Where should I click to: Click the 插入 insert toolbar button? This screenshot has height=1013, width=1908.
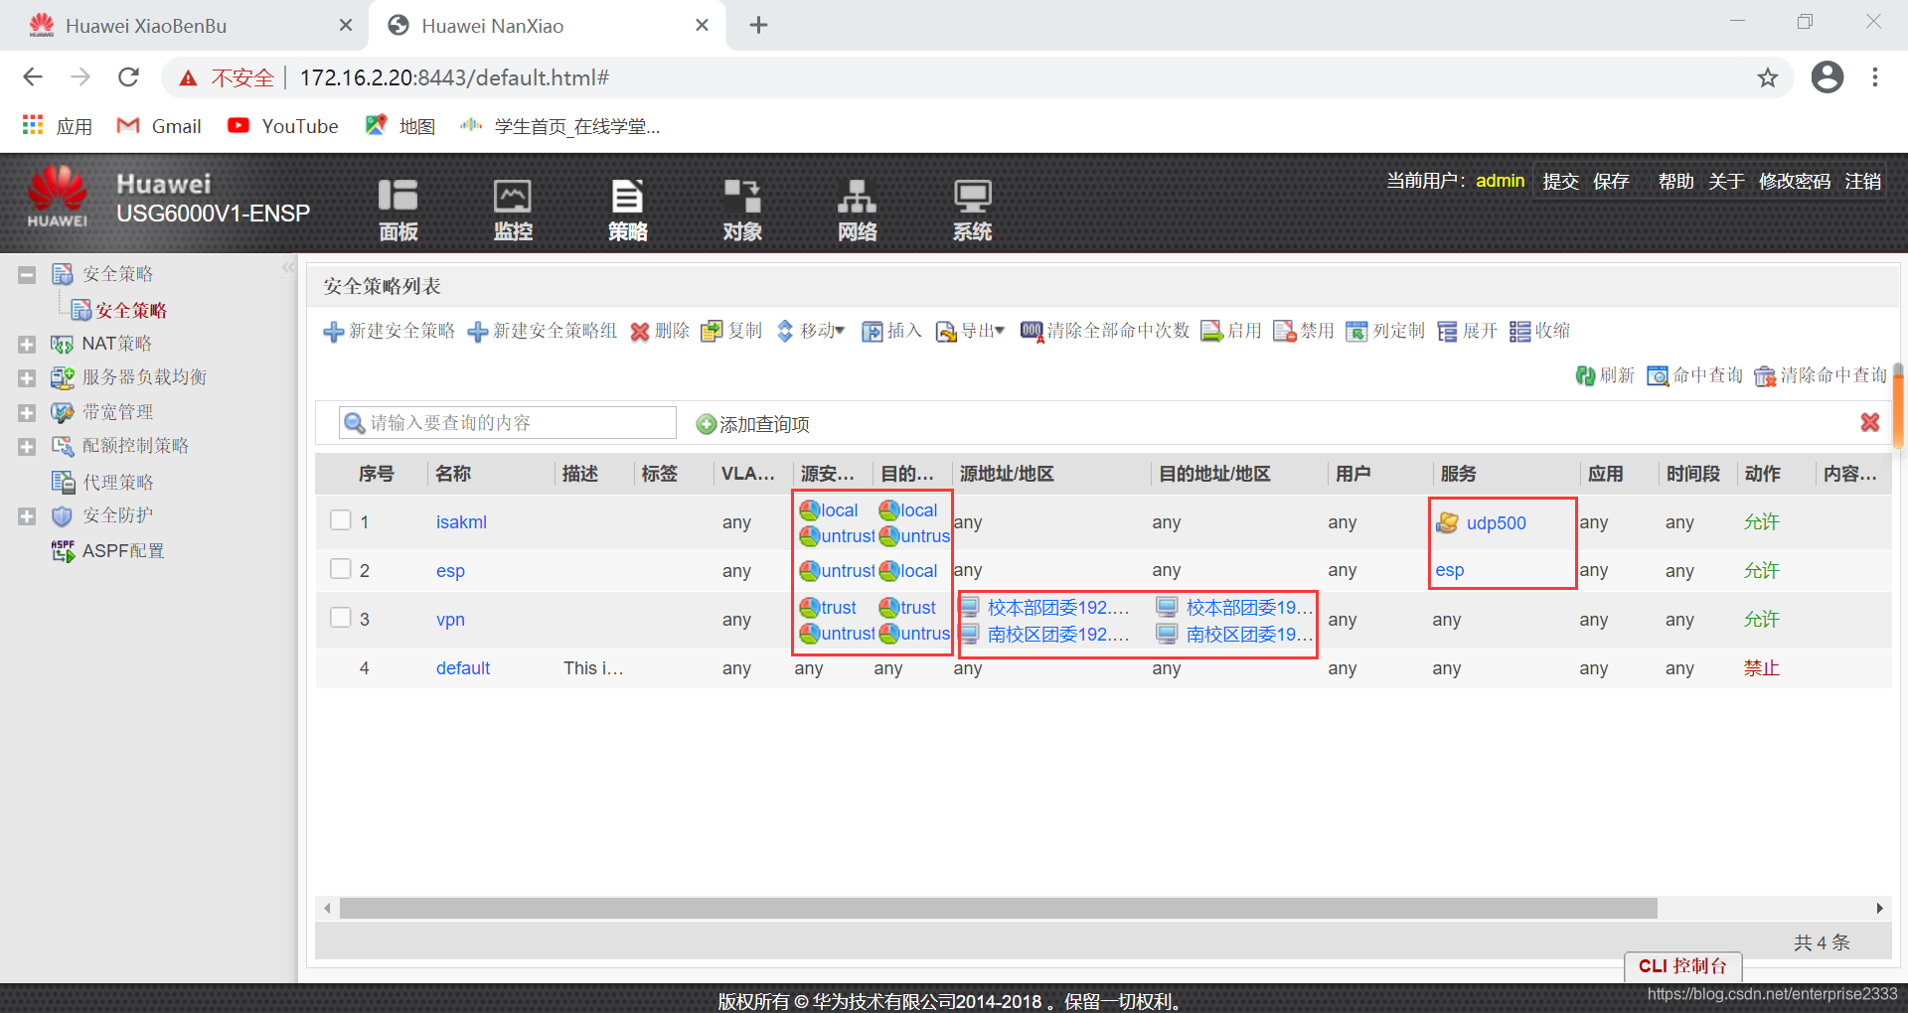[x=891, y=331]
